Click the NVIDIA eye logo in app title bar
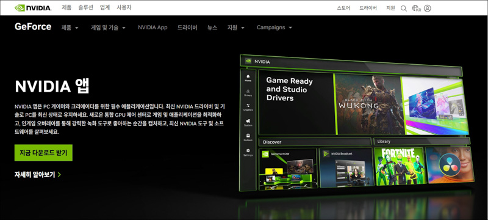This screenshot has width=488, height=220. pyautogui.click(x=248, y=61)
